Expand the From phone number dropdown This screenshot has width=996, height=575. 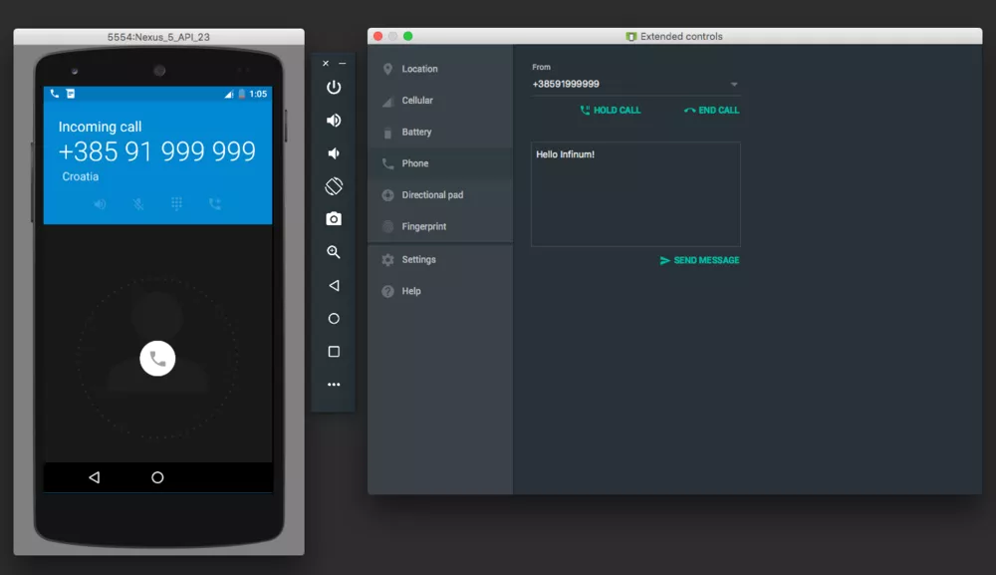click(733, 85)
